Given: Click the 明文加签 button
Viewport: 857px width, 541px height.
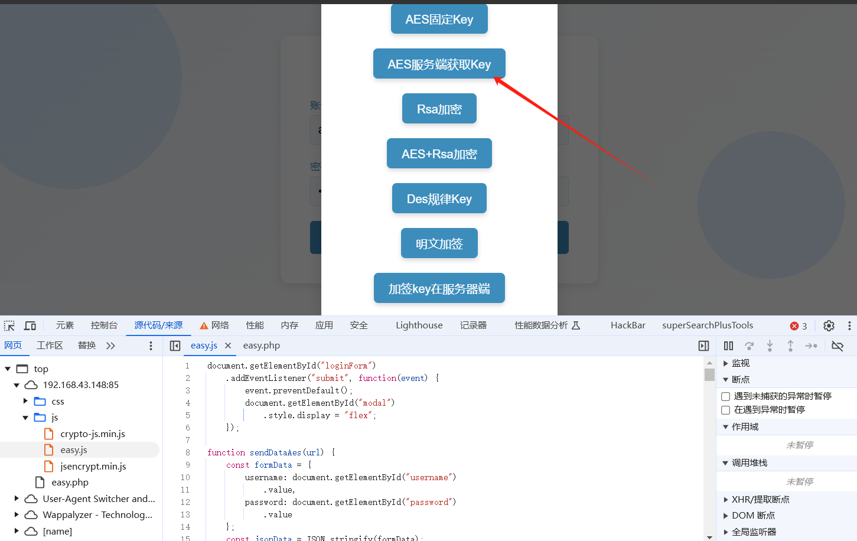Looking at the screenshot, I should (x=439, y=243).
